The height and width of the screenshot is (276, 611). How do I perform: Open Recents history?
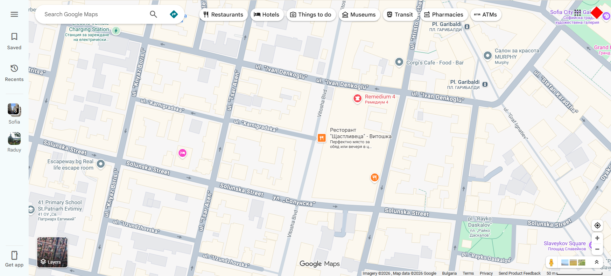click(x=14, y=73)
